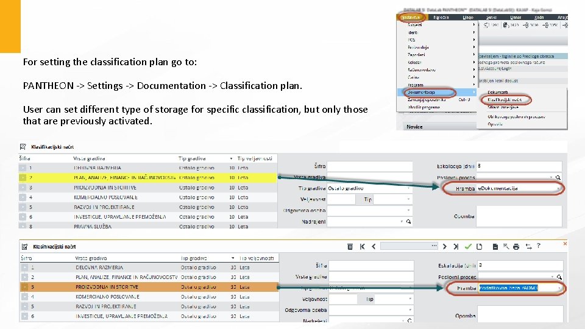585x329 pixels.
Task: Click the Eskalacija (dni) field in the yellow-row window
Action: (519, 166)
